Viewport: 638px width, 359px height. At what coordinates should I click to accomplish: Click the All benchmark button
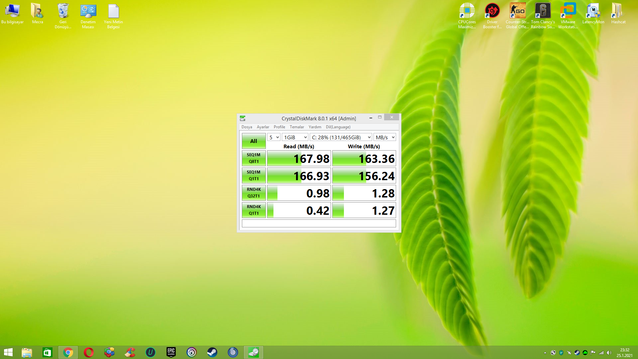coord(254,141)
